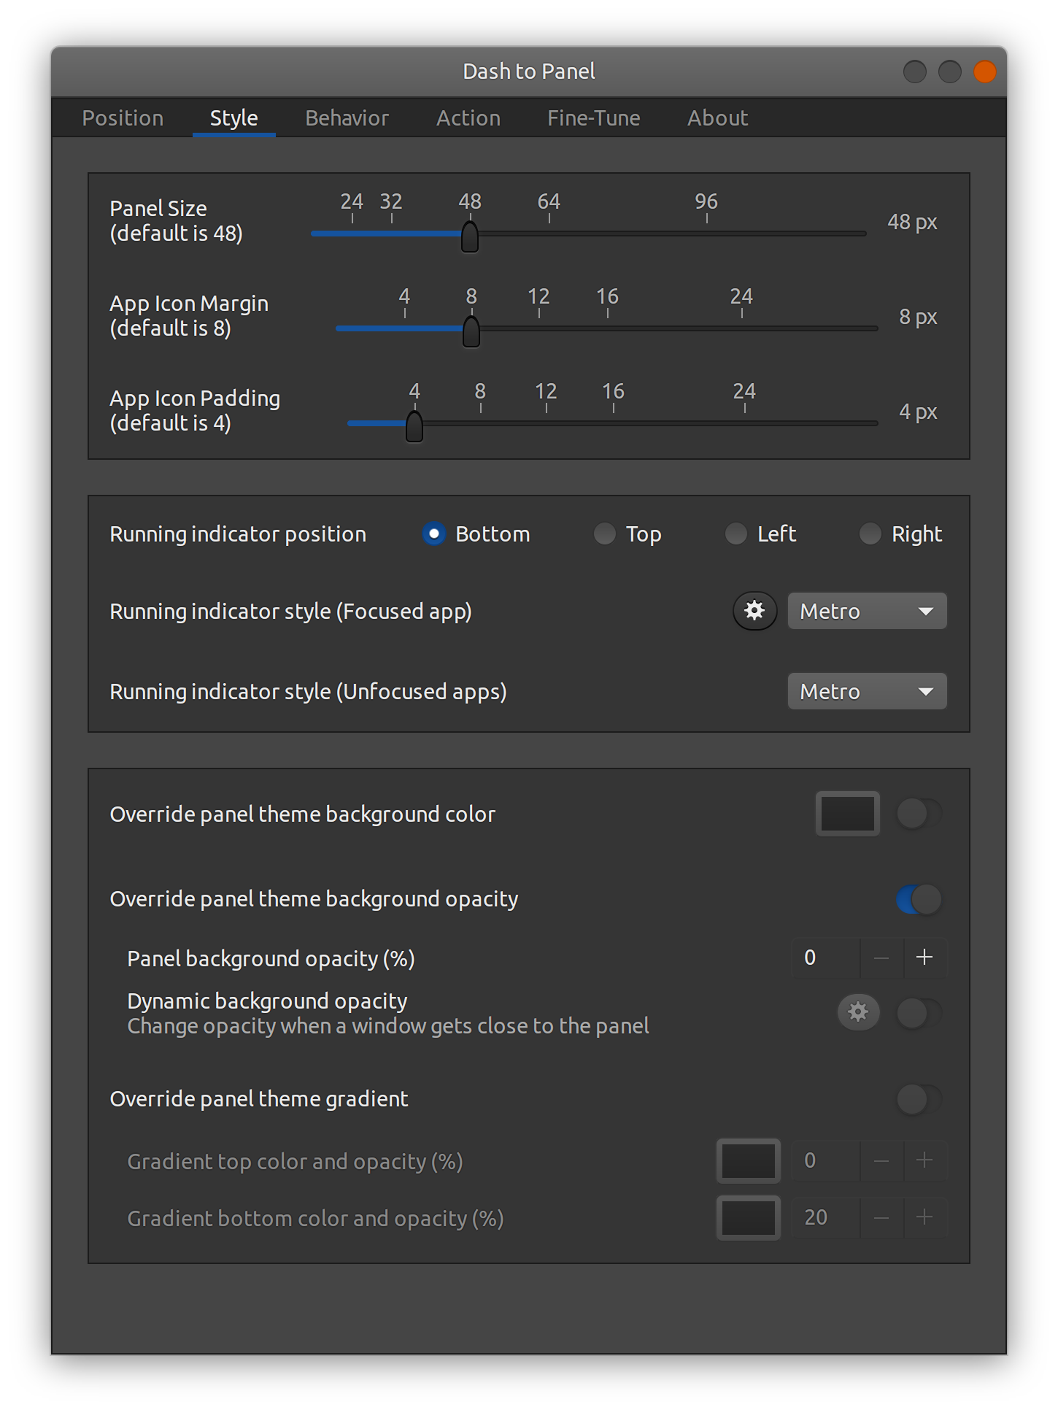Go to the Fine-Tune tab
Screen dimensions: 1058x1410
[x=594, y=118]
